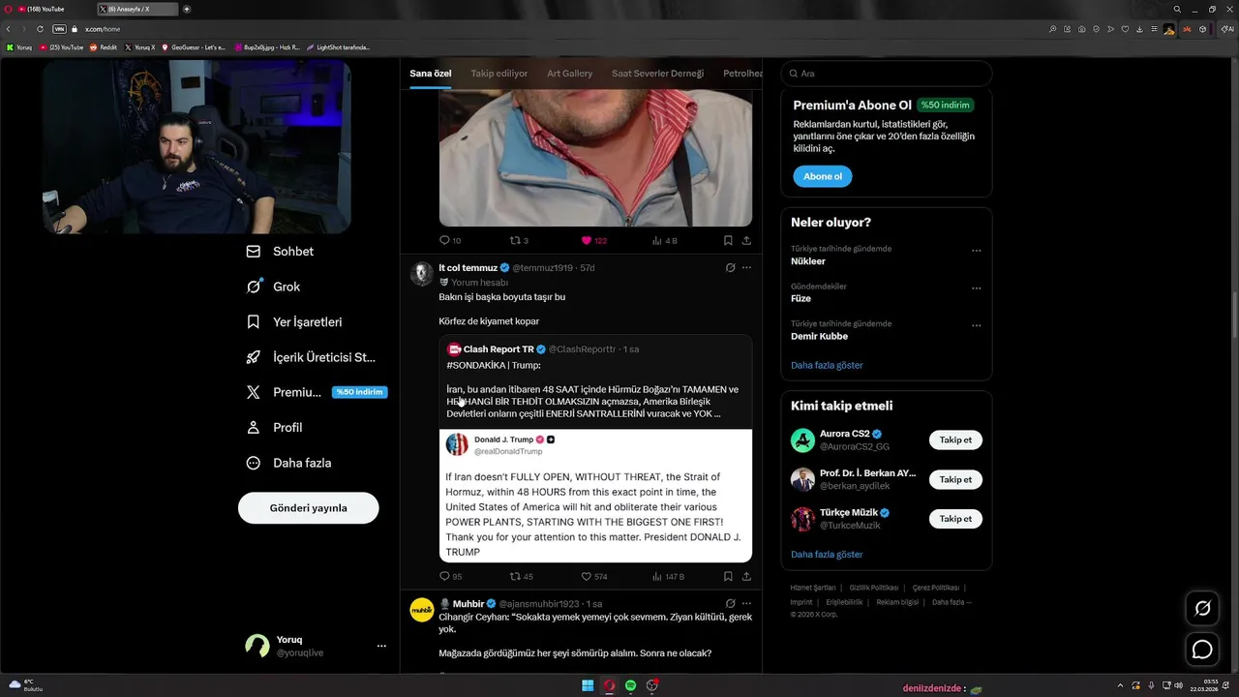
Task: Open more options on temmuz1919 post
Action: [746, 268]
